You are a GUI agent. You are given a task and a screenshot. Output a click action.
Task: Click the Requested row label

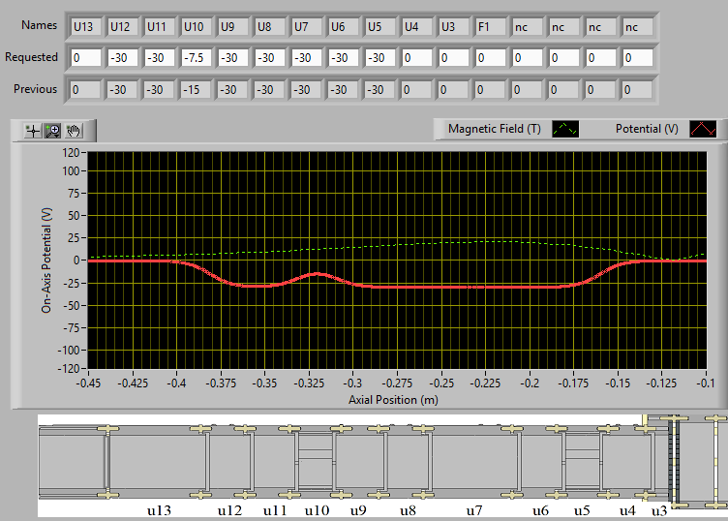tap(32, 57)
